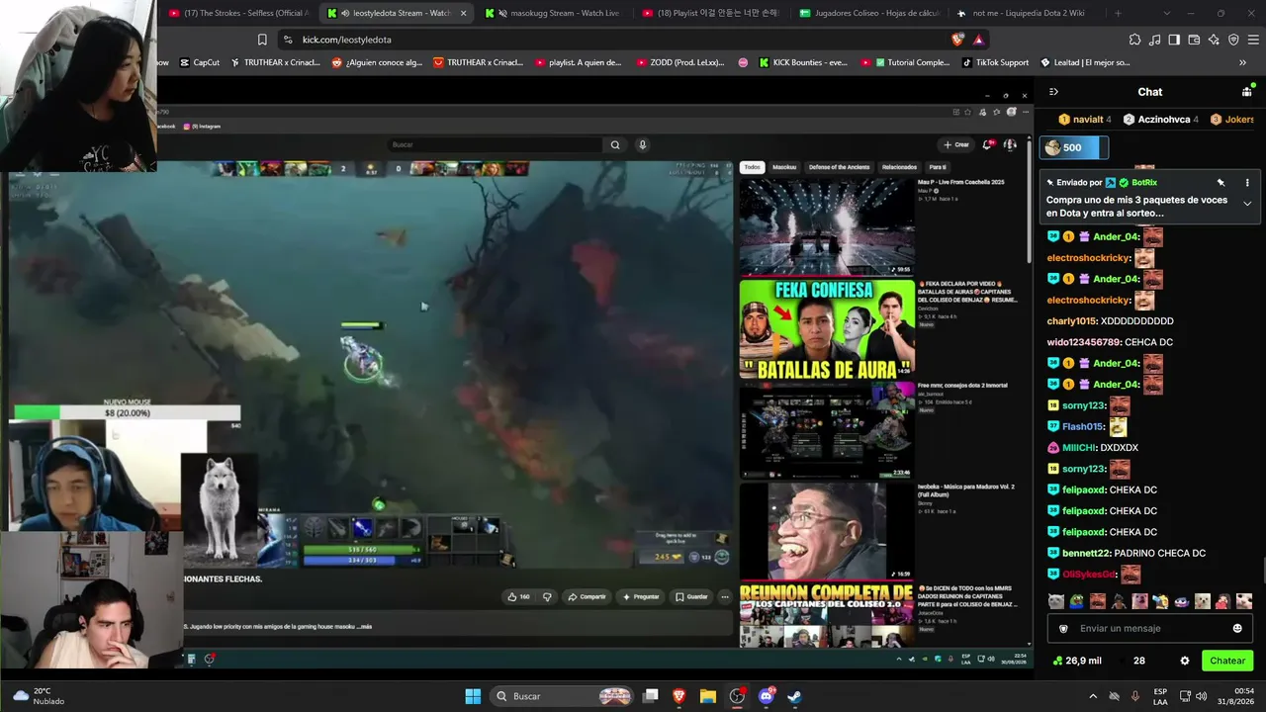Open Brave browser from taskbar

pyautogui.click(x=679, y=696)
